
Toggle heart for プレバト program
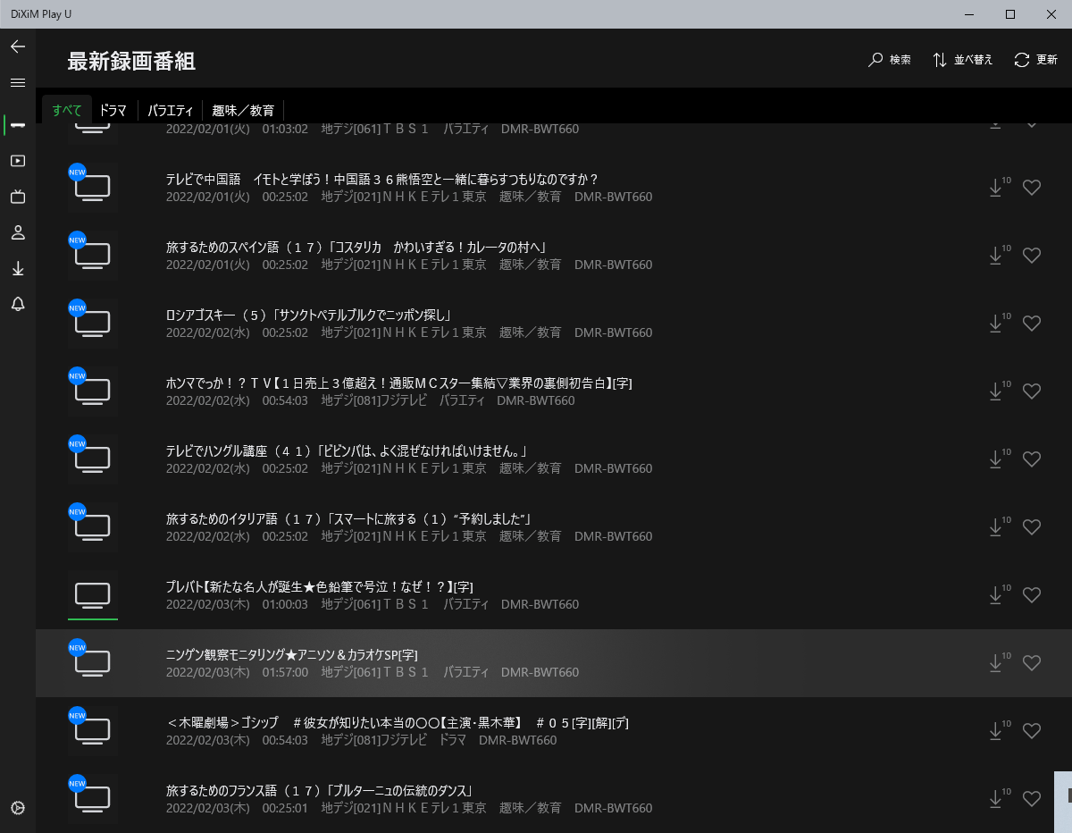(1032, 595)
